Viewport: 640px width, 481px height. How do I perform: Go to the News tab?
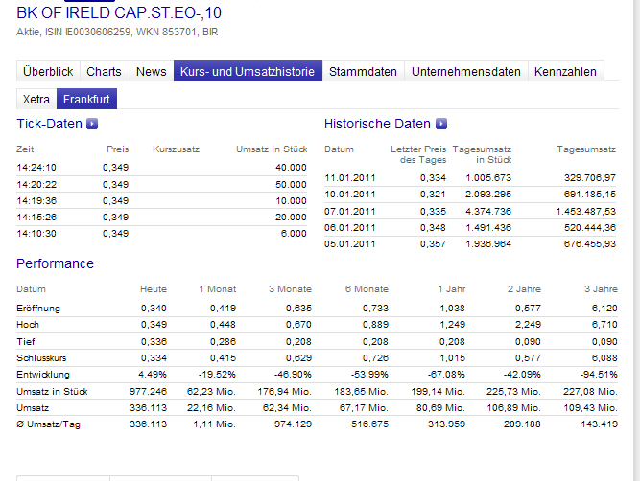(151, 72)
